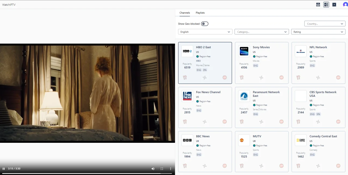348x175 pixels.
Task: Select the Fox News Channel logo
Action: tap(187, 96)
